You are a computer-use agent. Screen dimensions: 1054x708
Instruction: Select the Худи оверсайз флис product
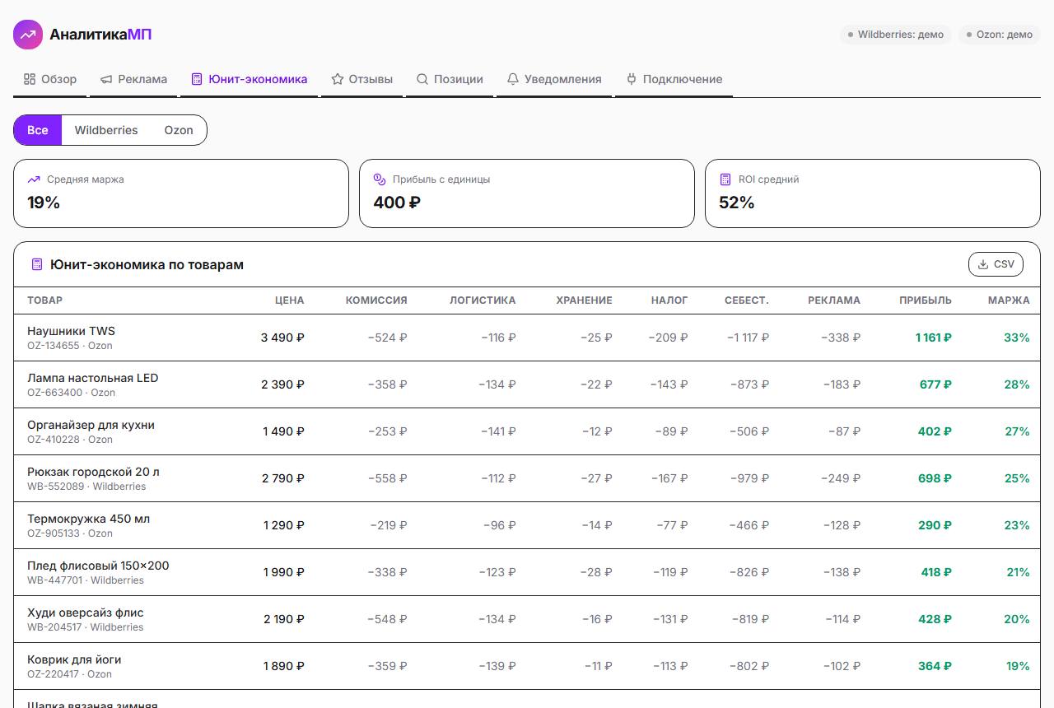click(x=527, y=619)
